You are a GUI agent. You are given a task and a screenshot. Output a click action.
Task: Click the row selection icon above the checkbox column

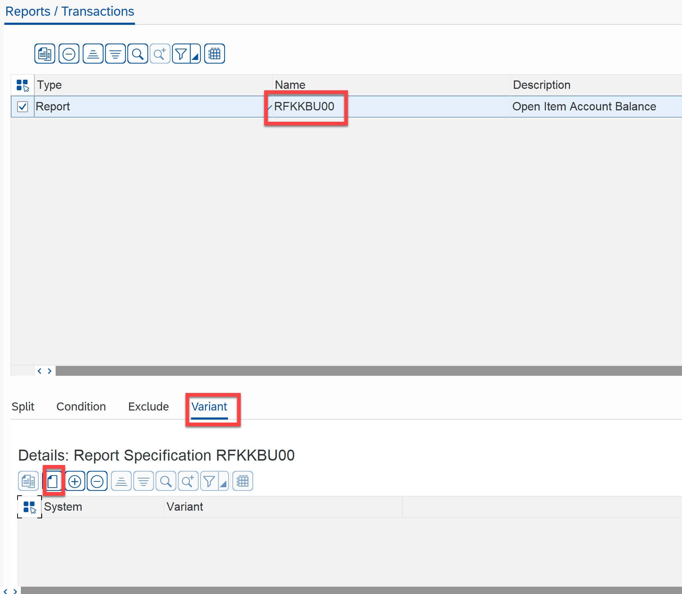(22, 84)
